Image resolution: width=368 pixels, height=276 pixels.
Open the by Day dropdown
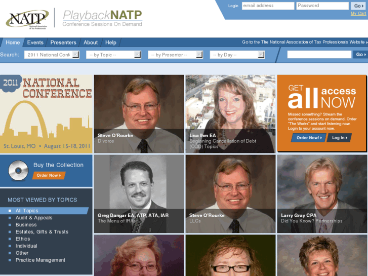(237, 55)
